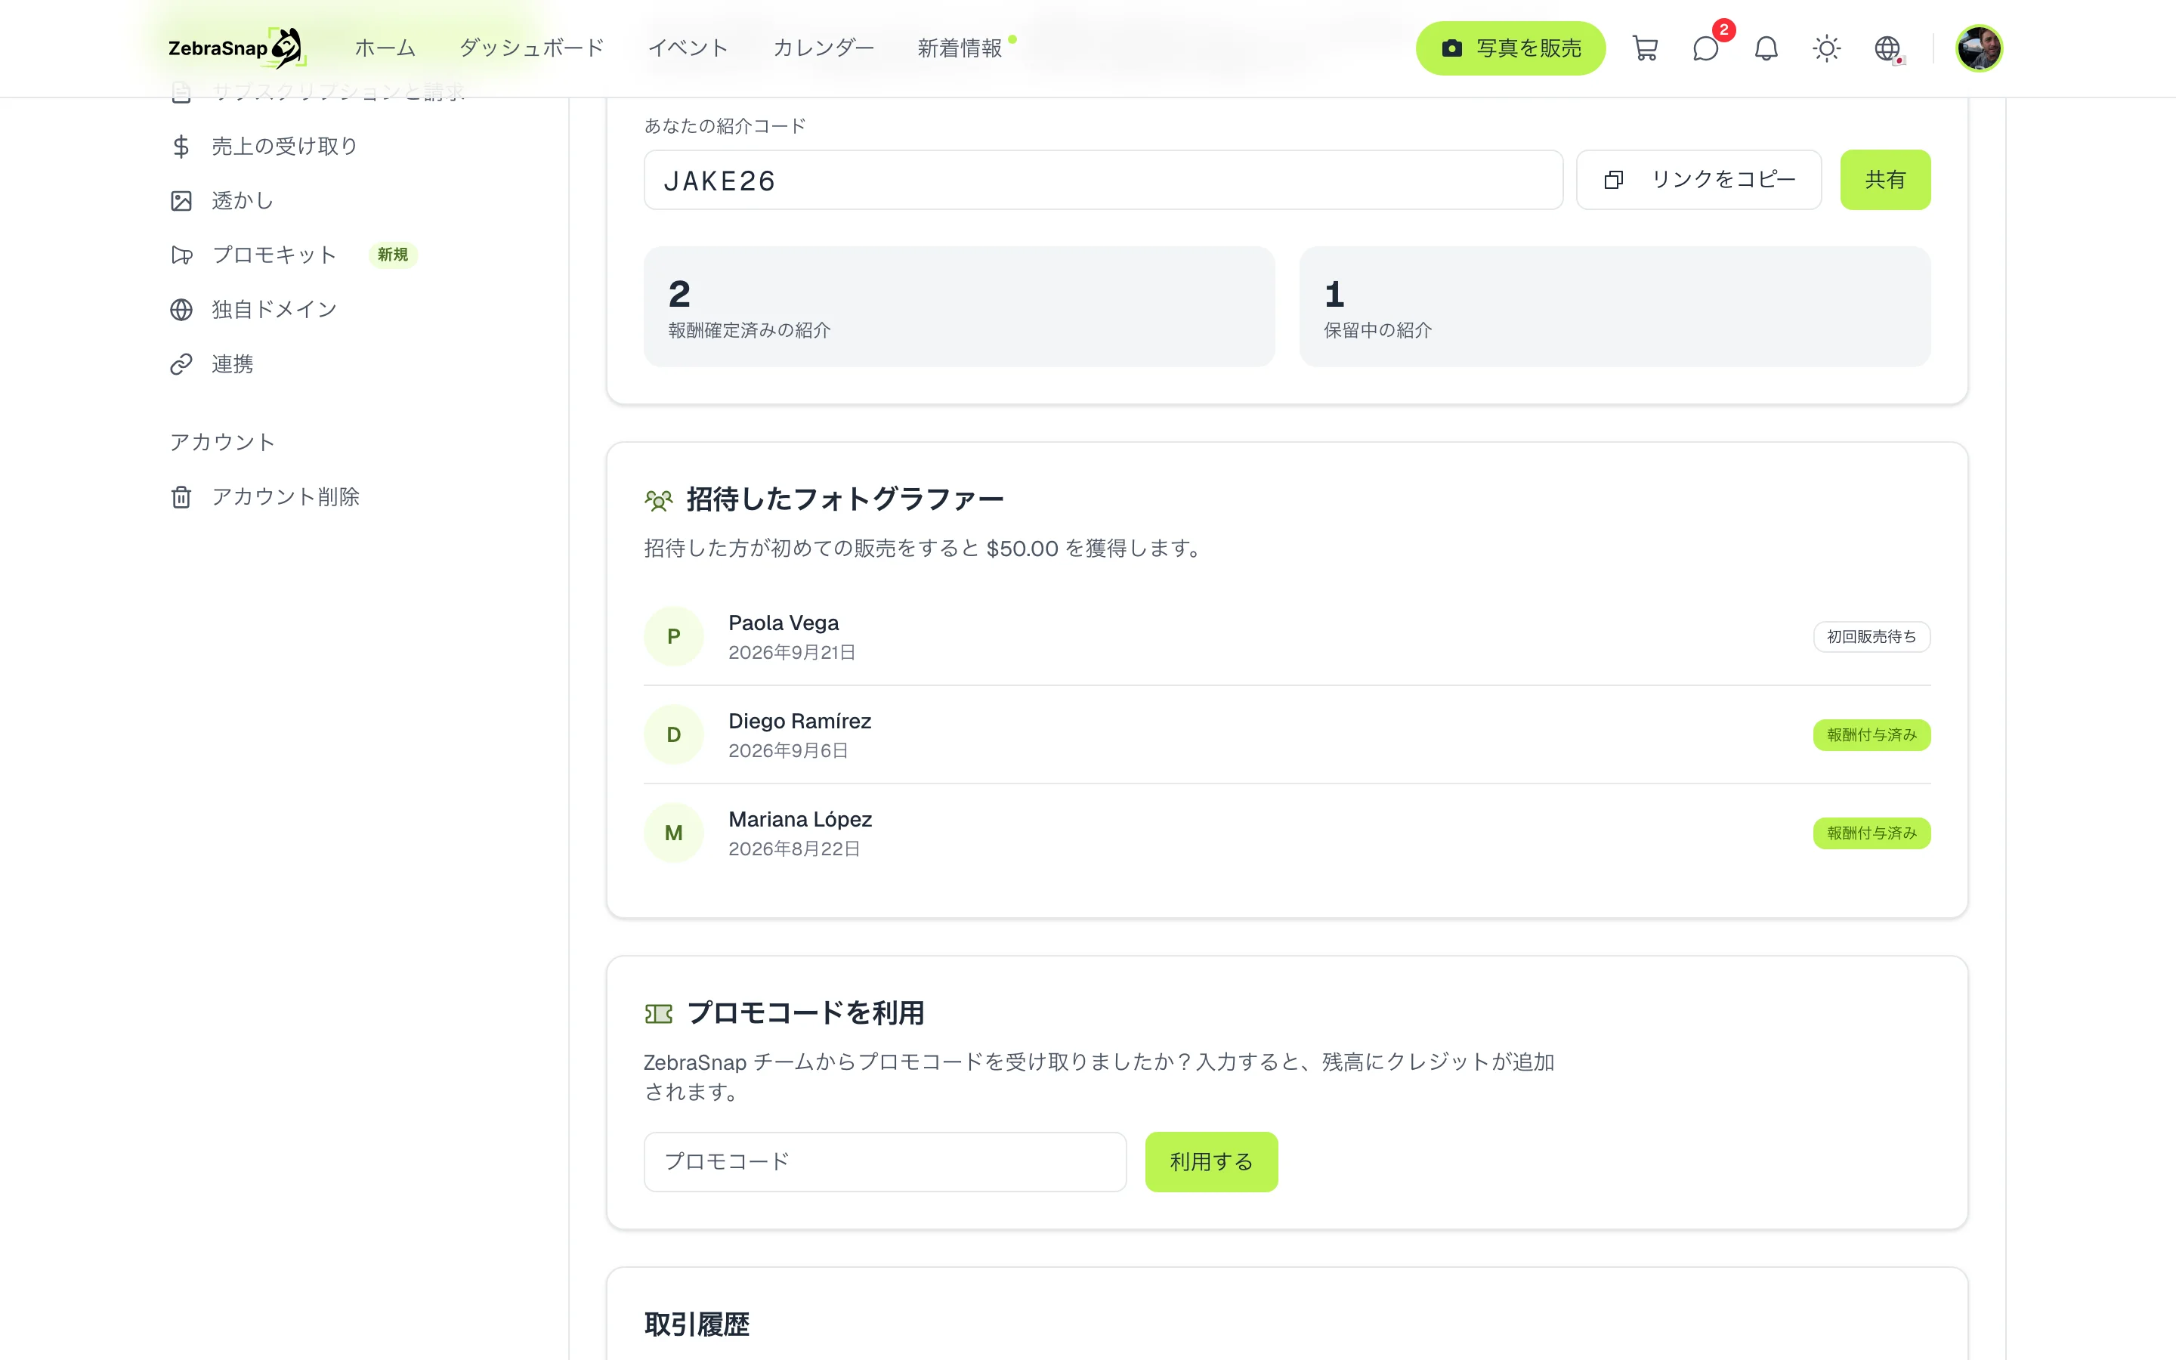Click the date 2026年8月22日

click(794, 848)
